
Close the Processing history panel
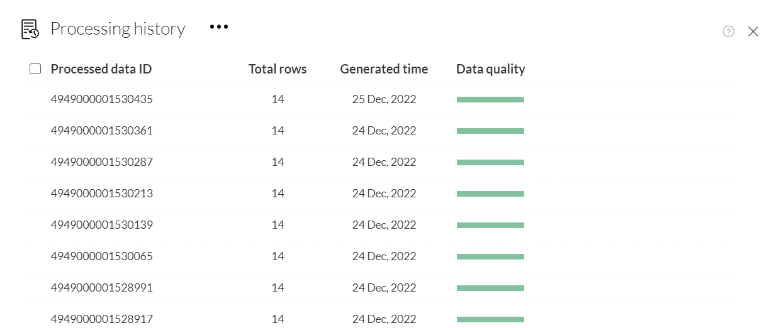[x=753, y=31]
